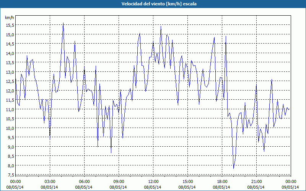306x191 pixels.
Task: Click the 12,0 y-axis value
Action: click(10, 91)
